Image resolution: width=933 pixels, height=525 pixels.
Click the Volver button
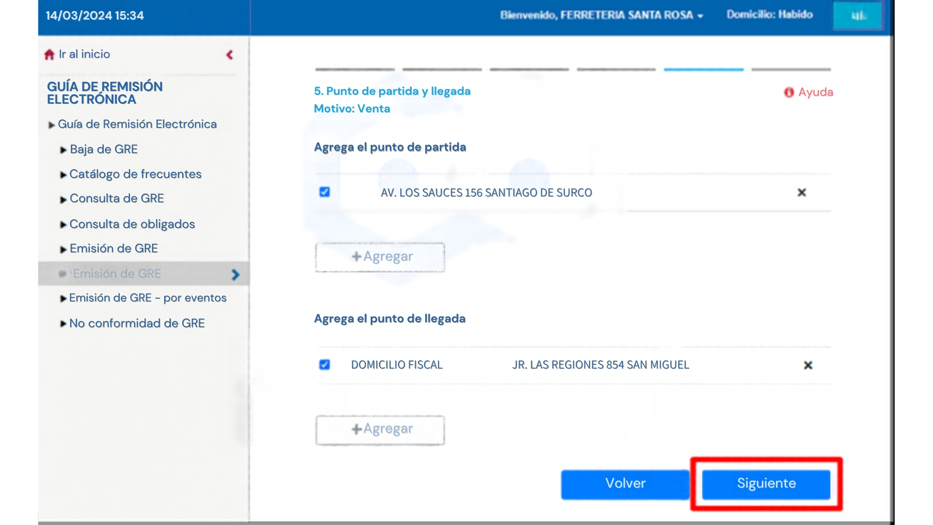point(625,484)
